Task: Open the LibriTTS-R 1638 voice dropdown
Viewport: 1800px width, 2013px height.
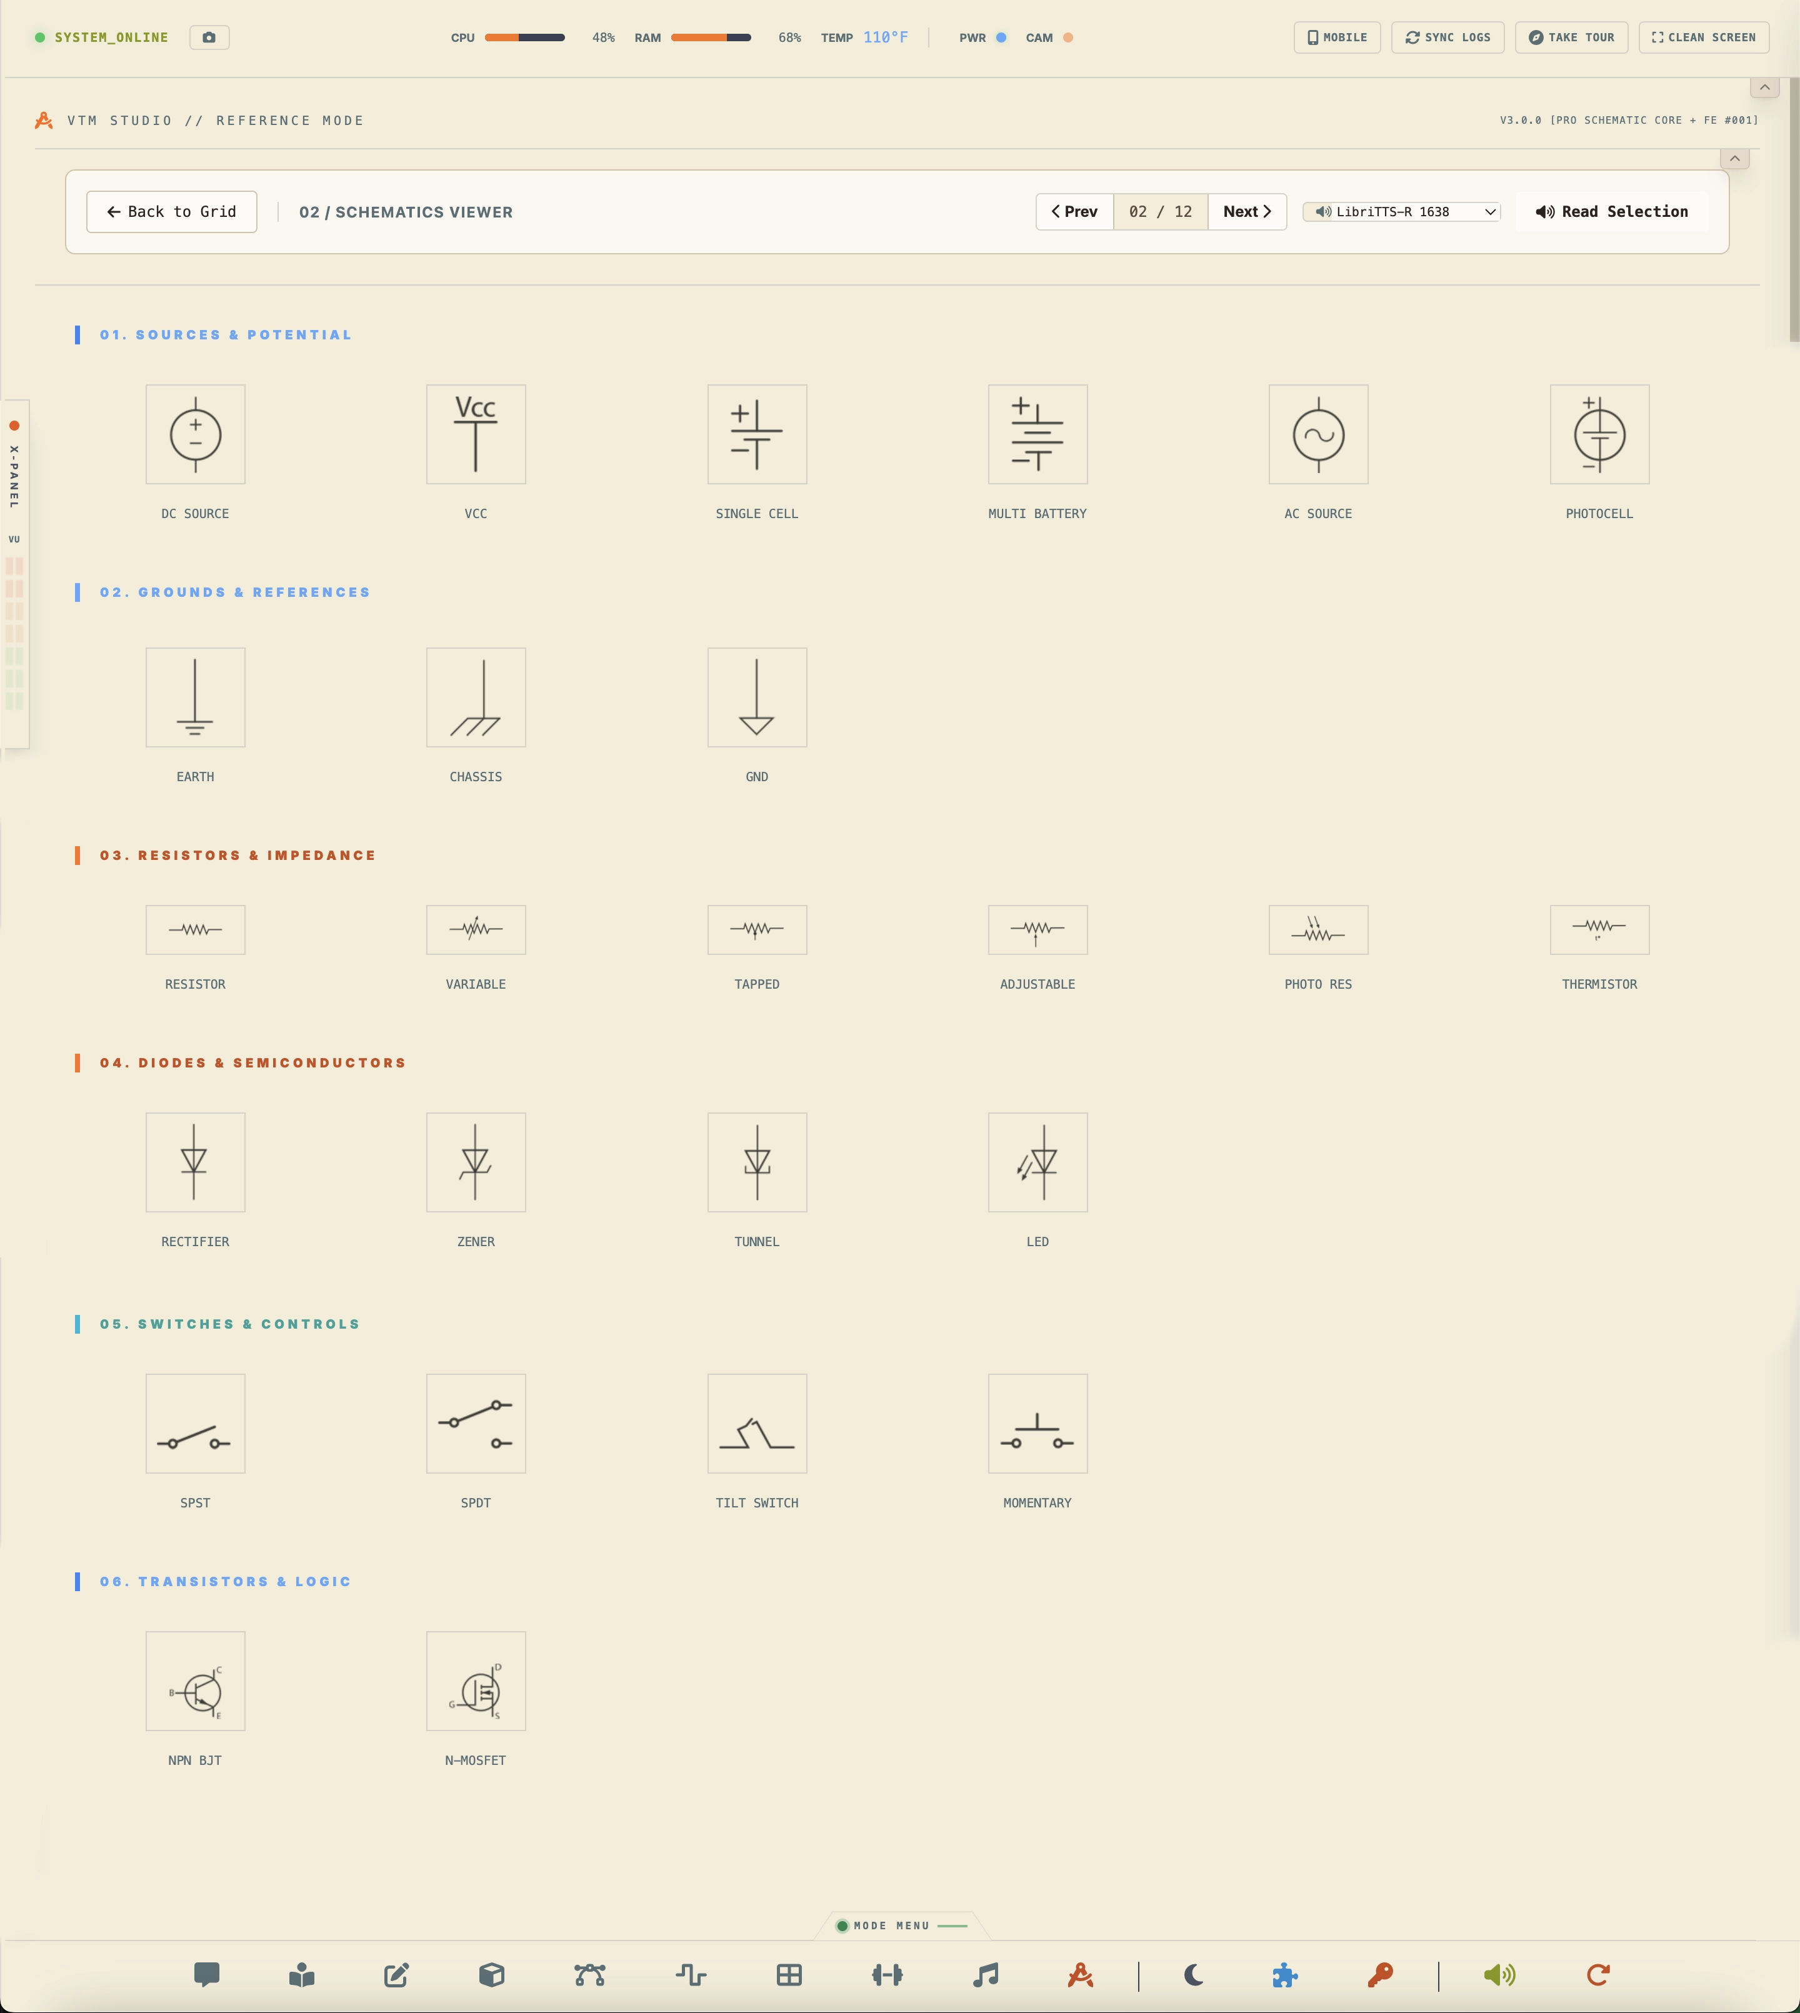Action: tap(1401, 212)
